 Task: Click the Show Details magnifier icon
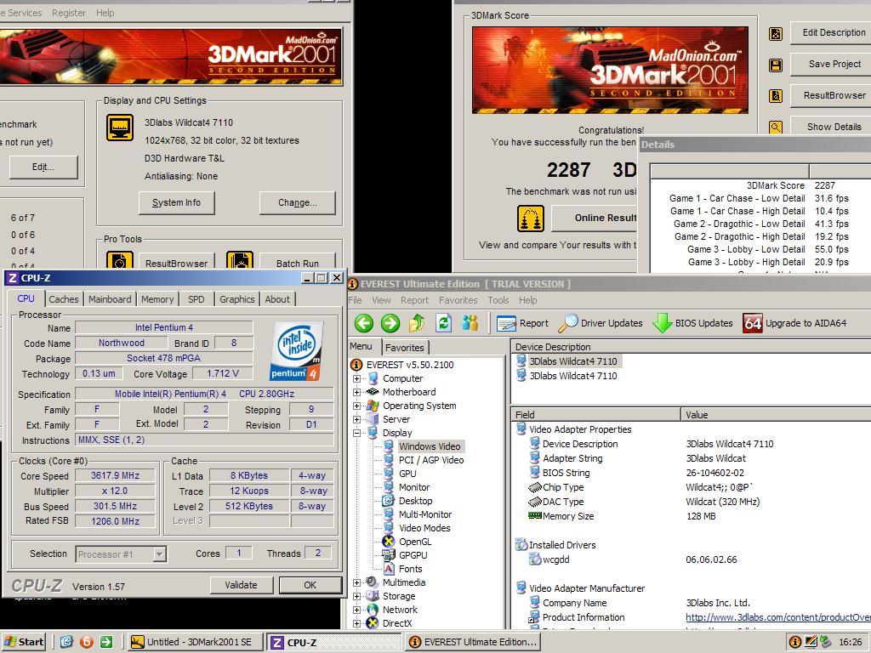(x=776, y=128)
